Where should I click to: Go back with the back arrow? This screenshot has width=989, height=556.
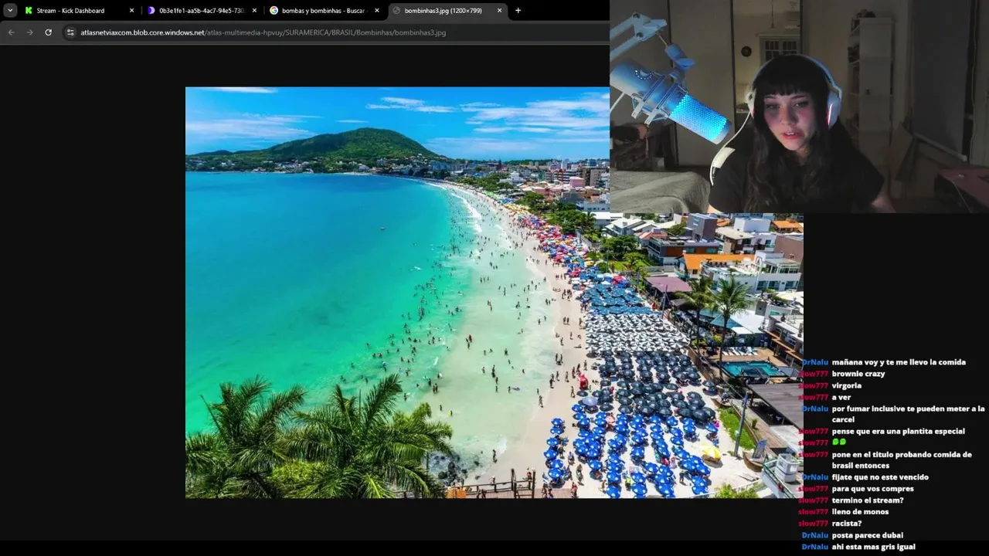coord(11,32)
